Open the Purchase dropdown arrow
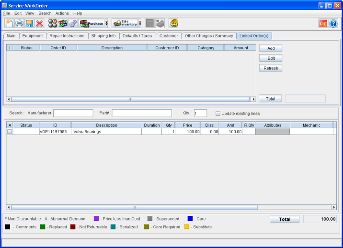 (106, 23)
